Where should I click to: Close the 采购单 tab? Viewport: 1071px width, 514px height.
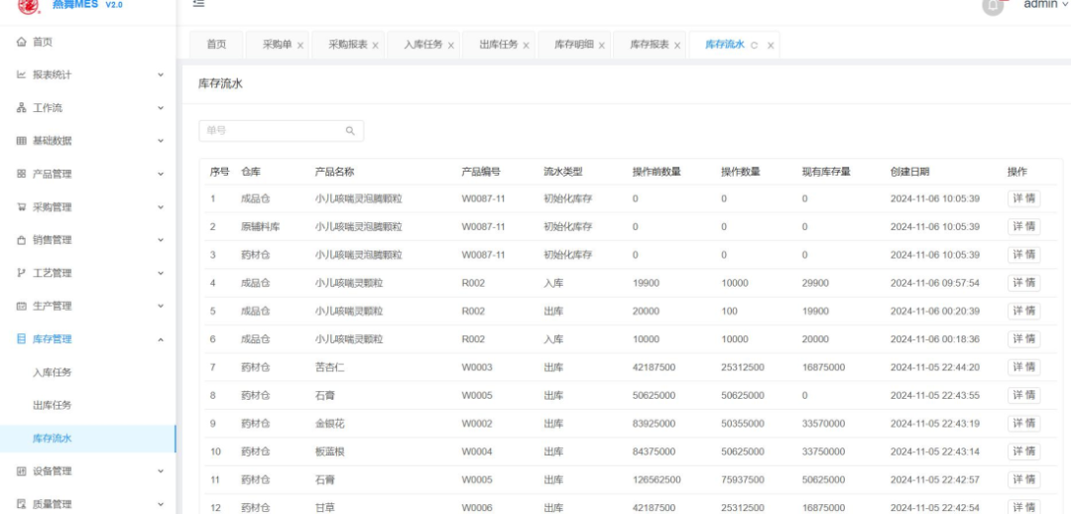click(x=300, y=46)
